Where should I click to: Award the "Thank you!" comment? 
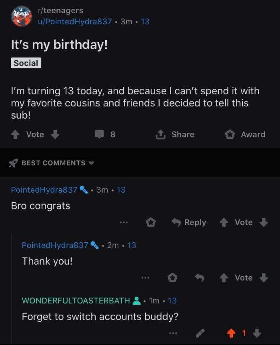coord(172,278)
